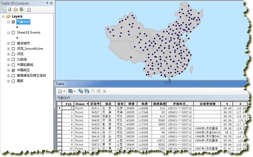This screenshot has height=157, width=253.
Task: Click the 气象站点 point symbol swatch
Action: point(17,27)
